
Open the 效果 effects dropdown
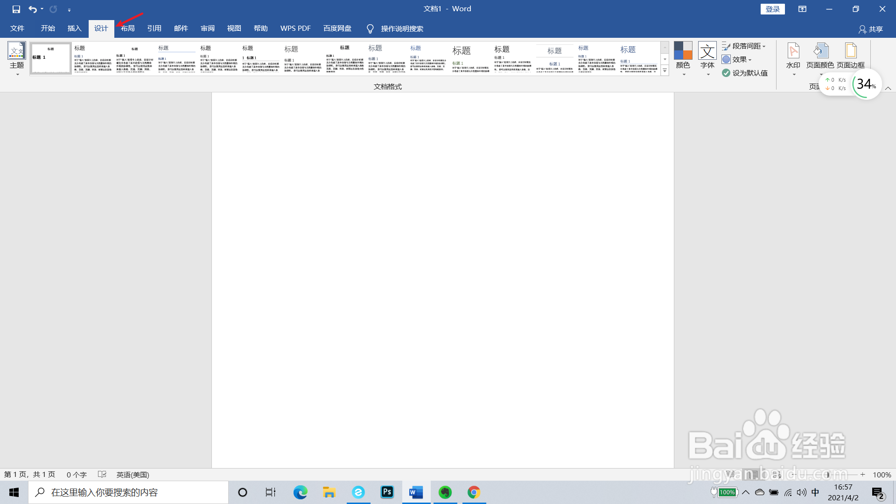(x=737, y=59)
